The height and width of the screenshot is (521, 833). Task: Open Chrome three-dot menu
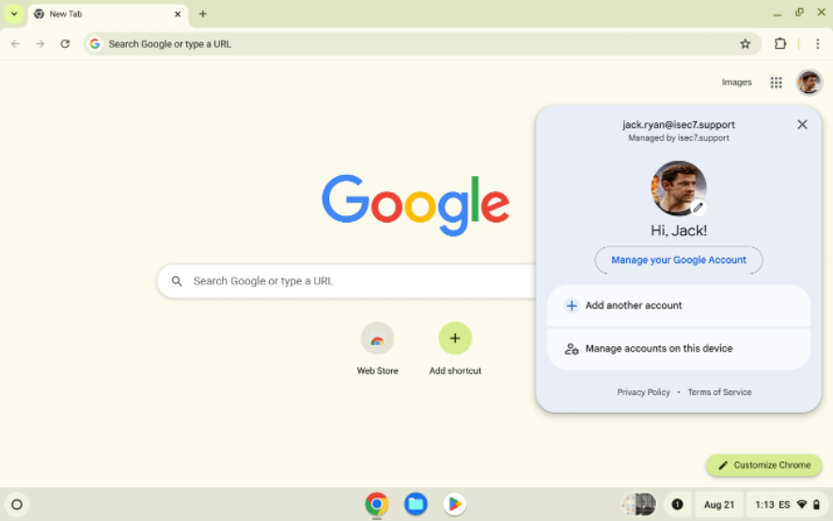click(x=817, y=44)
